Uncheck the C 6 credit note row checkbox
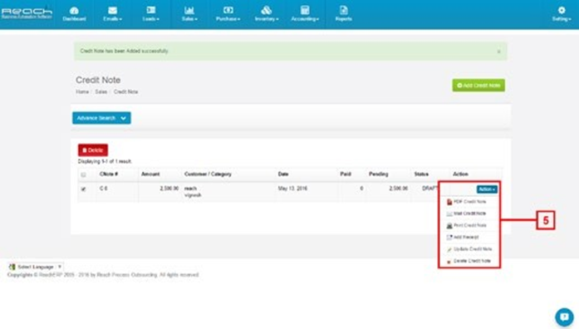This screenshot has height=329, width=579. (83, 189)
